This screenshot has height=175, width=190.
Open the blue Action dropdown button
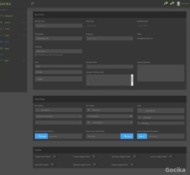click(142, 136)
